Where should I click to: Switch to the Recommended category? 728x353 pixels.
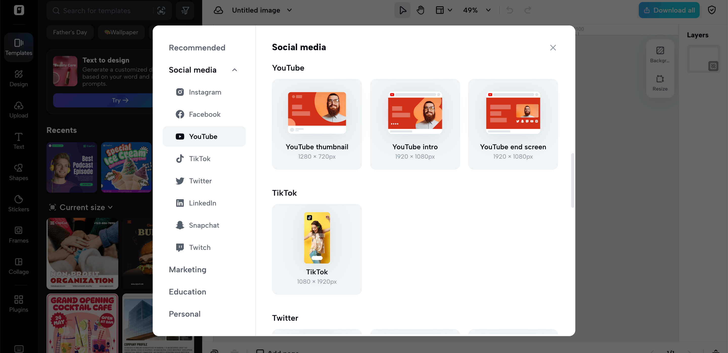(x=197, y=47)
